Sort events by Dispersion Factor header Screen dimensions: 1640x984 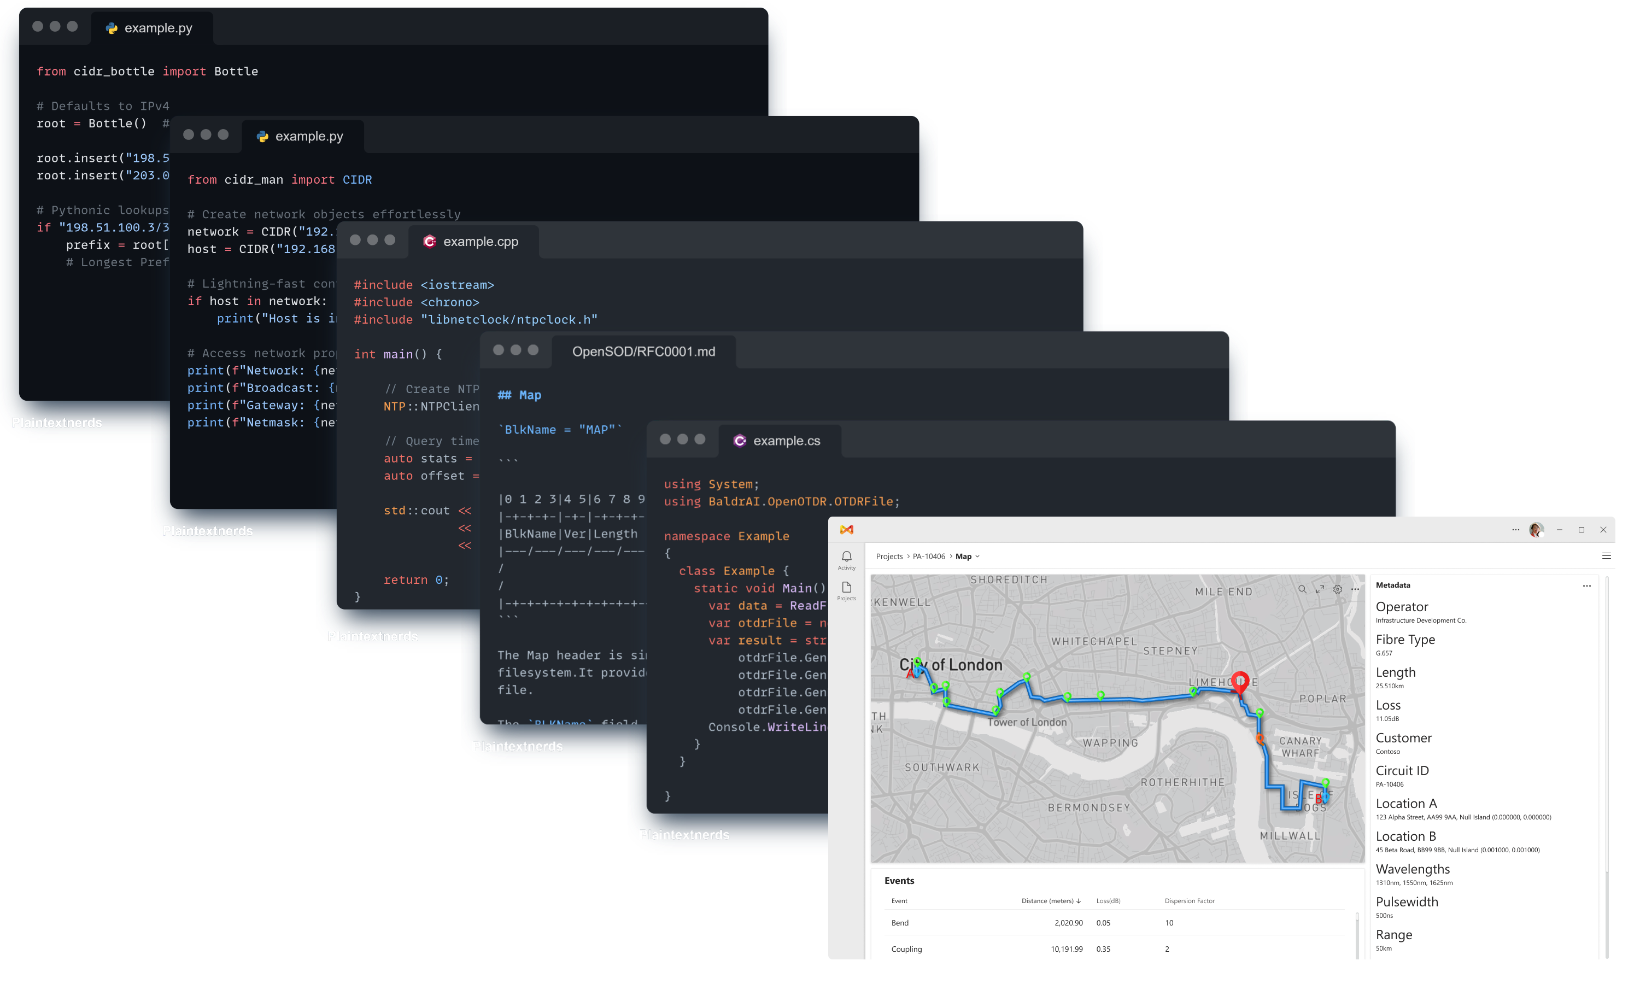(x=1189, y=900)
